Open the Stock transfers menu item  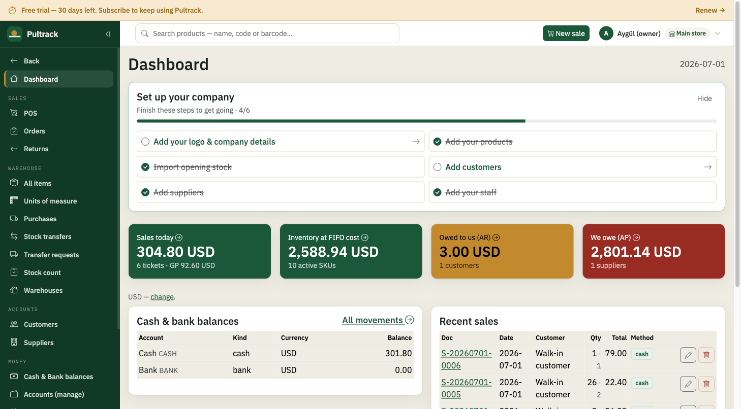click(x=58, y=236)
